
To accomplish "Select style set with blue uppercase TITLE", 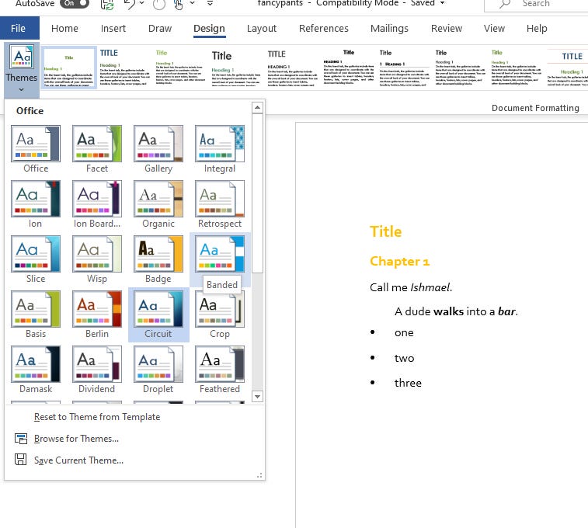I will (124, 68).
